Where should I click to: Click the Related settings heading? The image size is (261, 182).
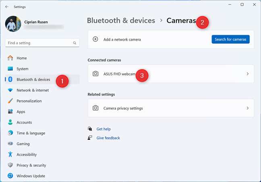coord(101,94)
